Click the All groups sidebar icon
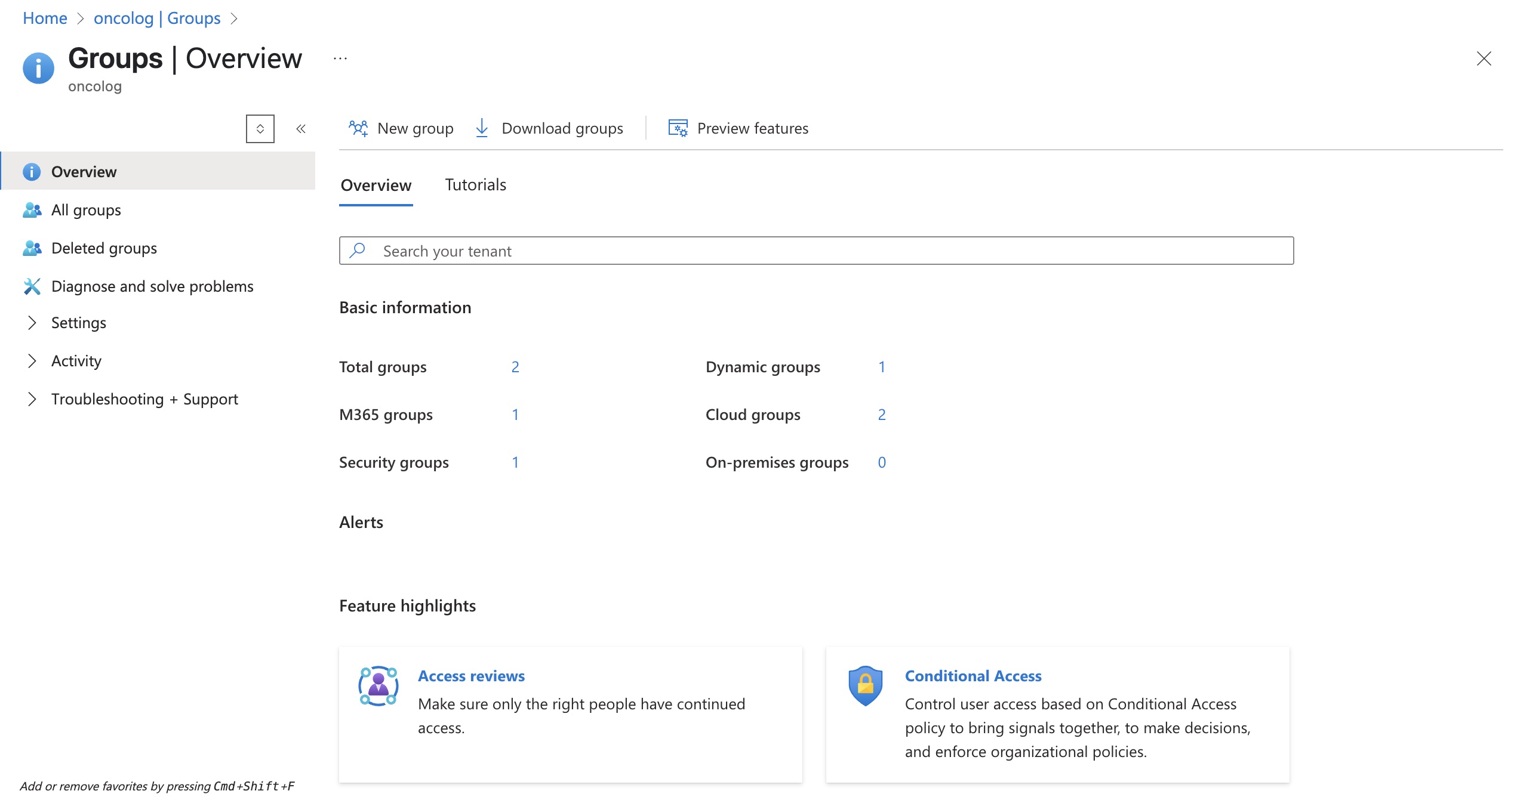This screenshot has height=797, width=1514. point(32,210)
